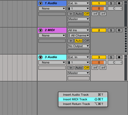This screenshot has height=115, width=128.
Task: Click the 3 Audio volume slider
Action: (x=99, y=62)
